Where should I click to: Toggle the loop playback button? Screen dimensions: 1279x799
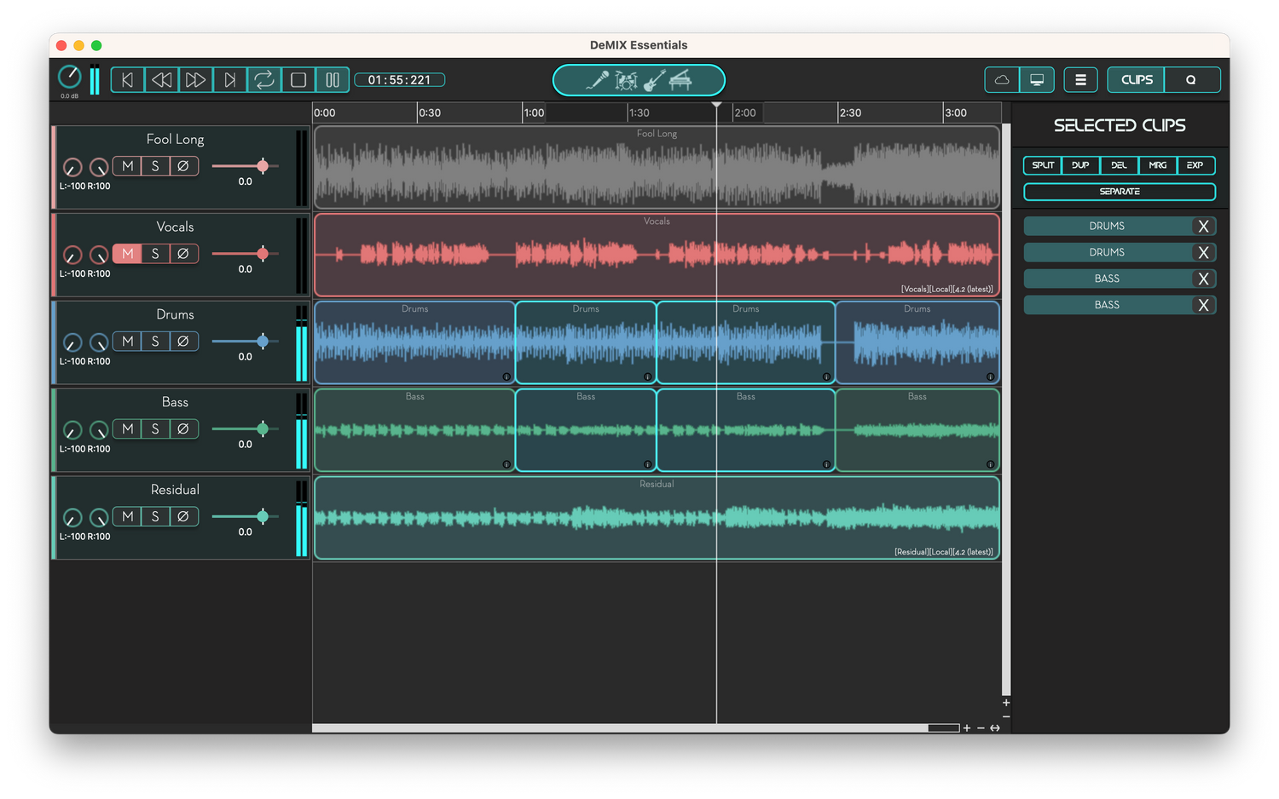[264, 80]
